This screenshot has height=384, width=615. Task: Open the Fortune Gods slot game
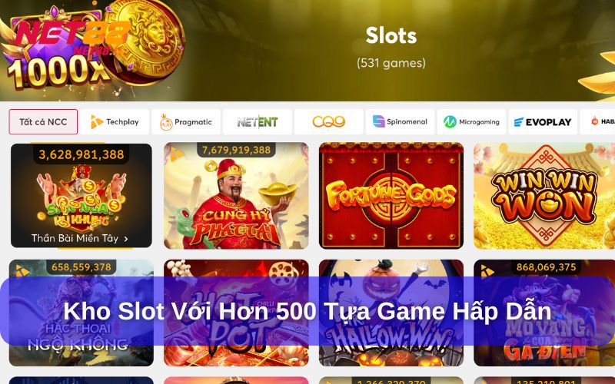click(391, 196)
